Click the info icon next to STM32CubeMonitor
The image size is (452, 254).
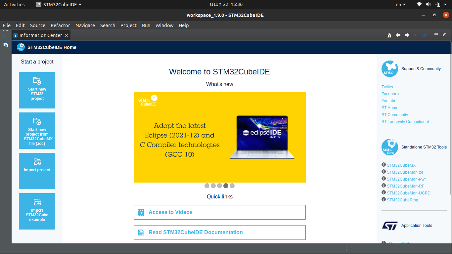pyautogui.click(x=384, y=172)
